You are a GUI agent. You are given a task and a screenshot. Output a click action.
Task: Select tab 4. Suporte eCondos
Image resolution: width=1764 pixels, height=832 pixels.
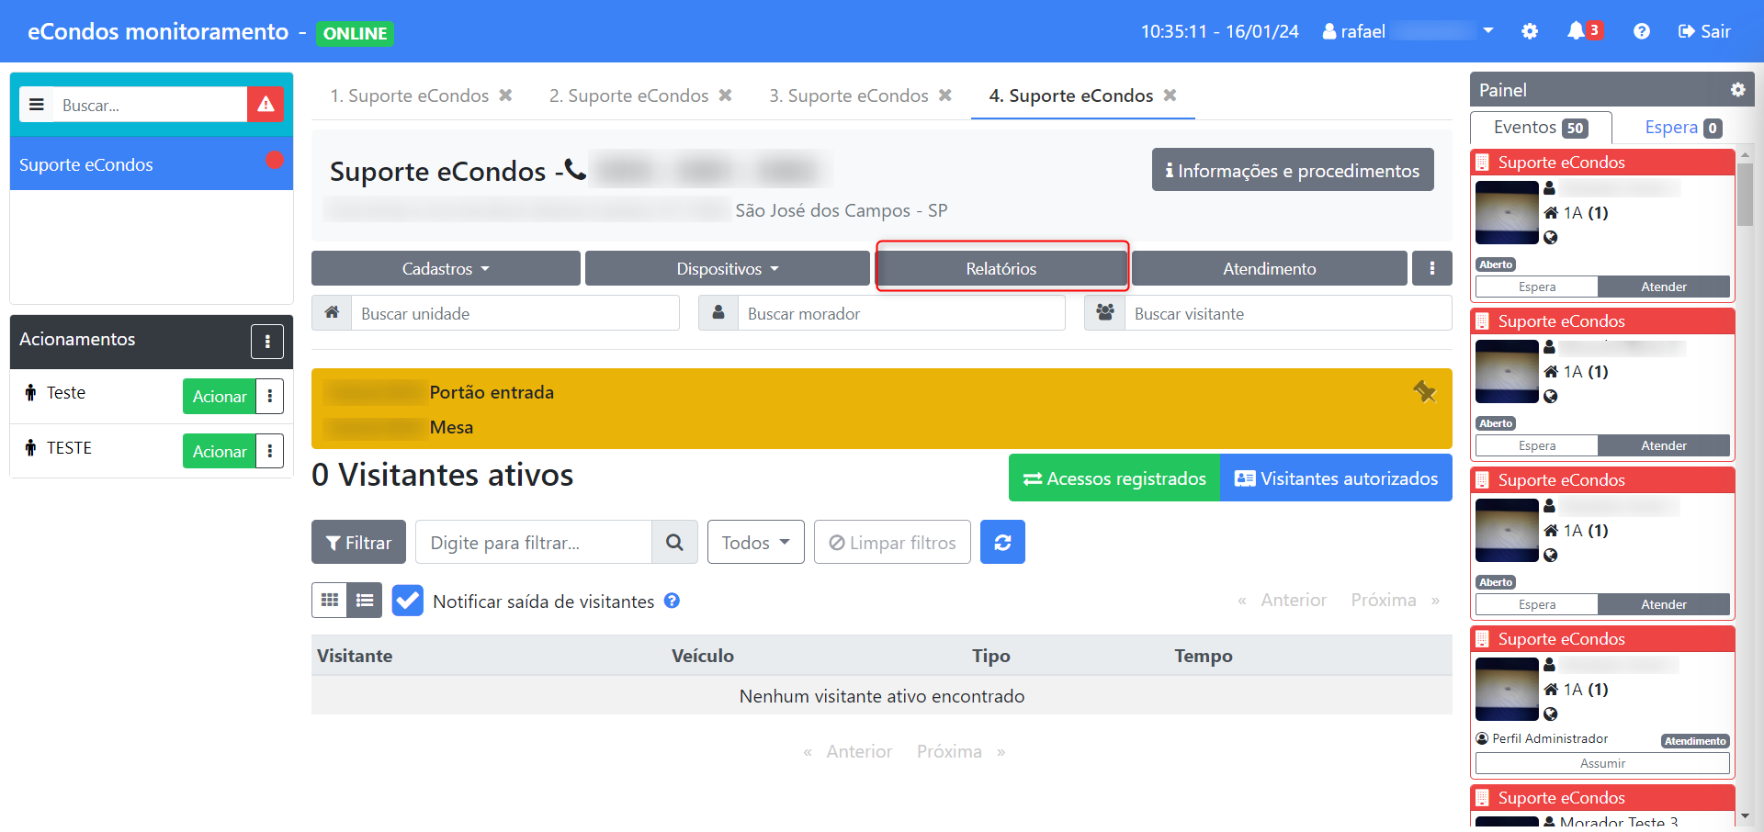point(1070,96)
